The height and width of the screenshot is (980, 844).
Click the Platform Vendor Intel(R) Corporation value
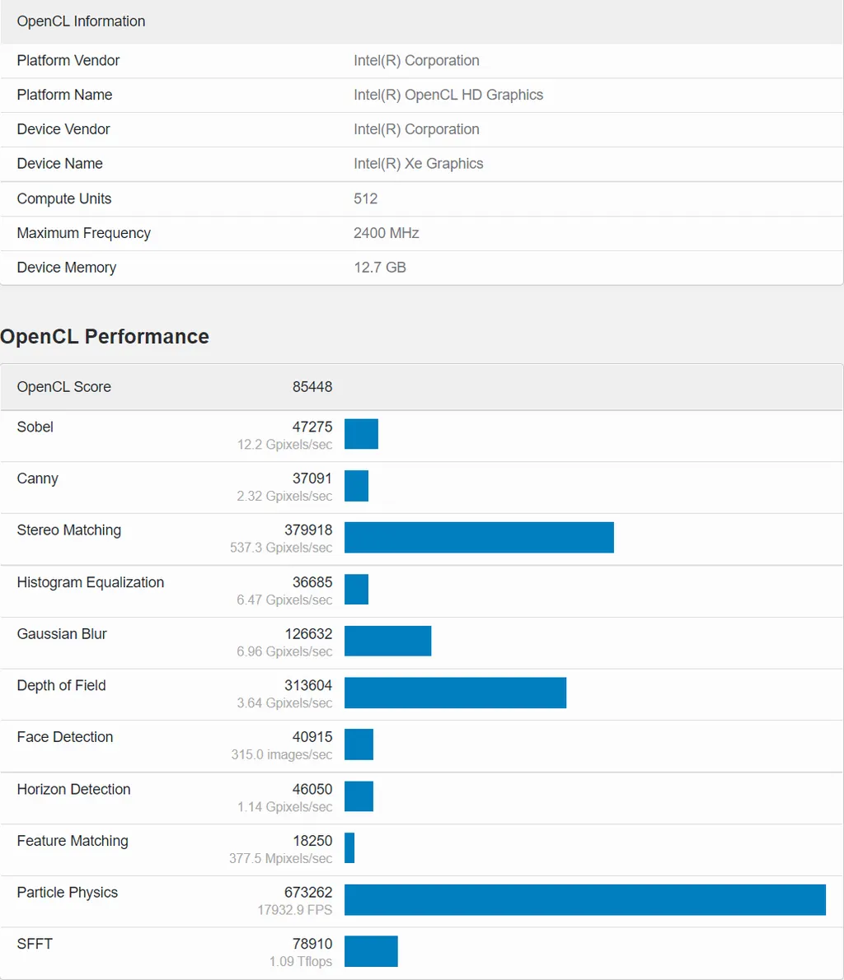(416, 61)
